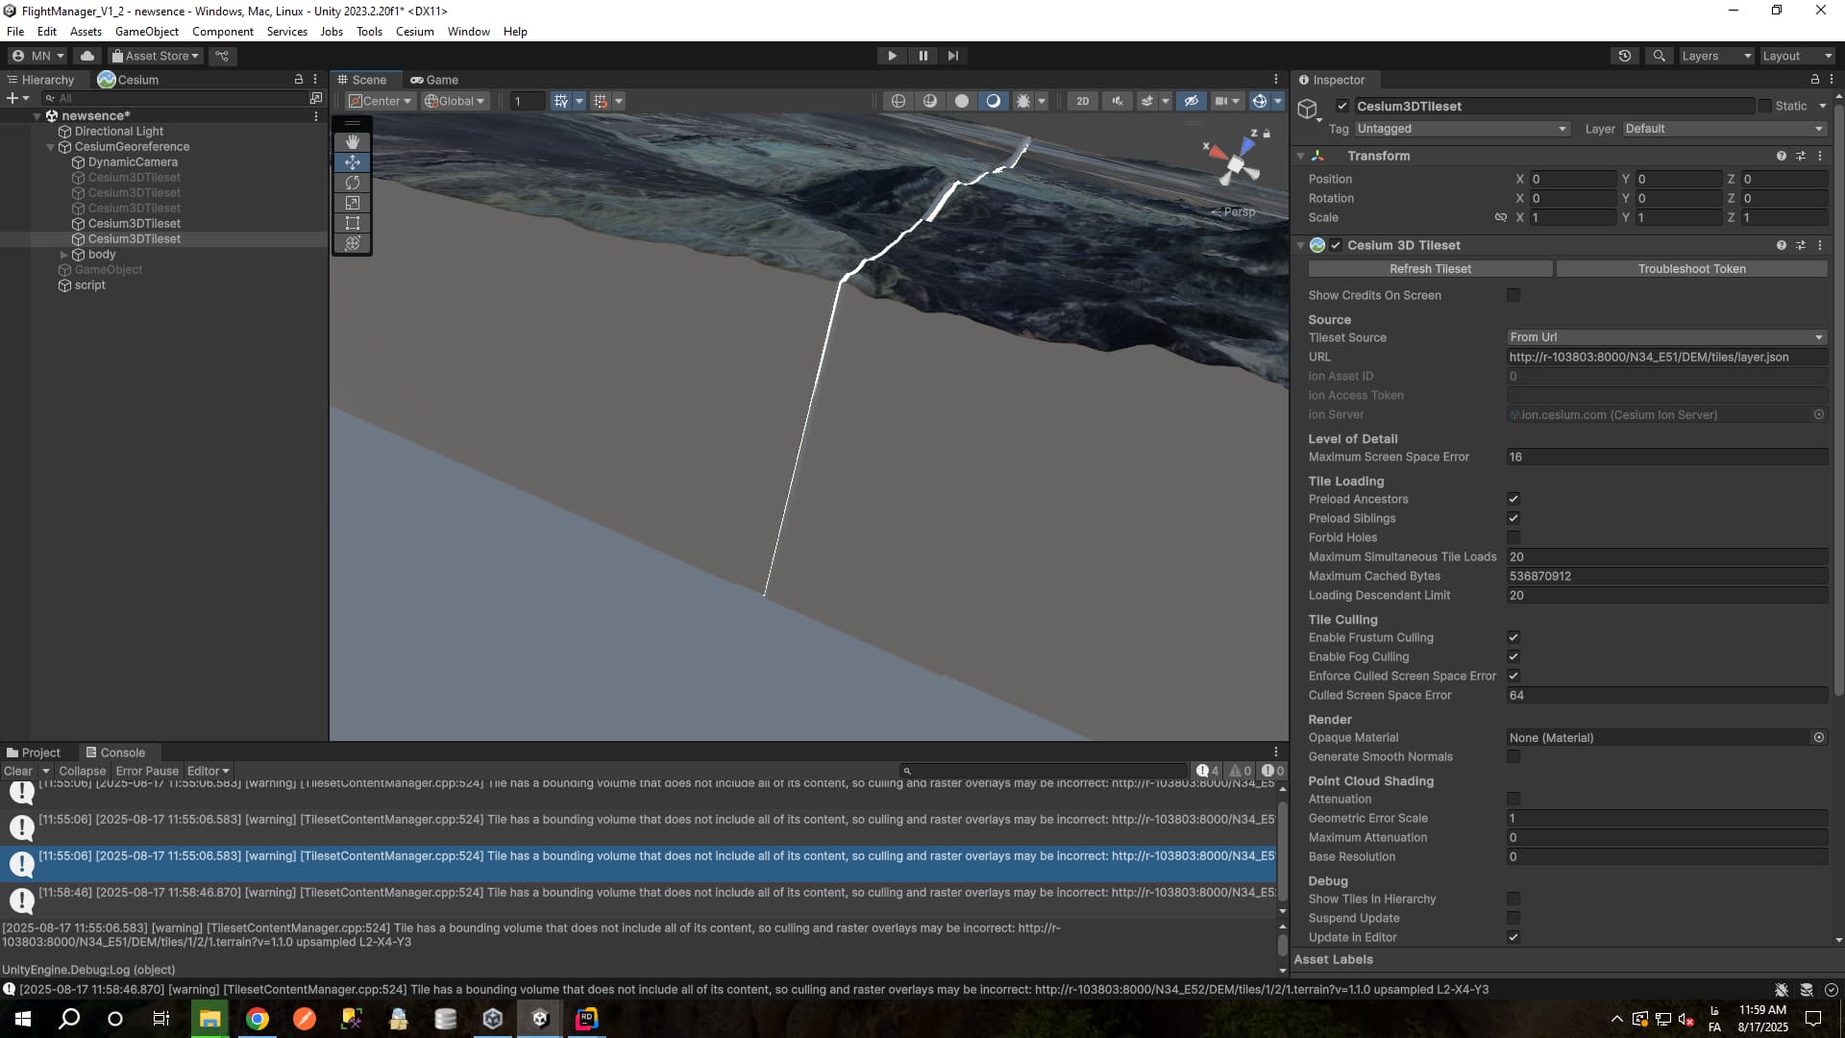Screen dimensions: 1845x1038
Task: Expand the body object in Hierarchy
Action: (x=64, y=255)
